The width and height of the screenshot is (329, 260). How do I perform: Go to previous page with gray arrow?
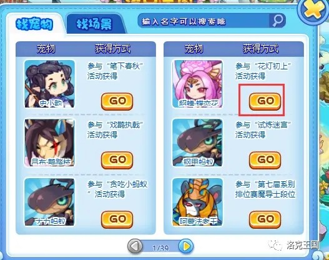pos(135,246)
